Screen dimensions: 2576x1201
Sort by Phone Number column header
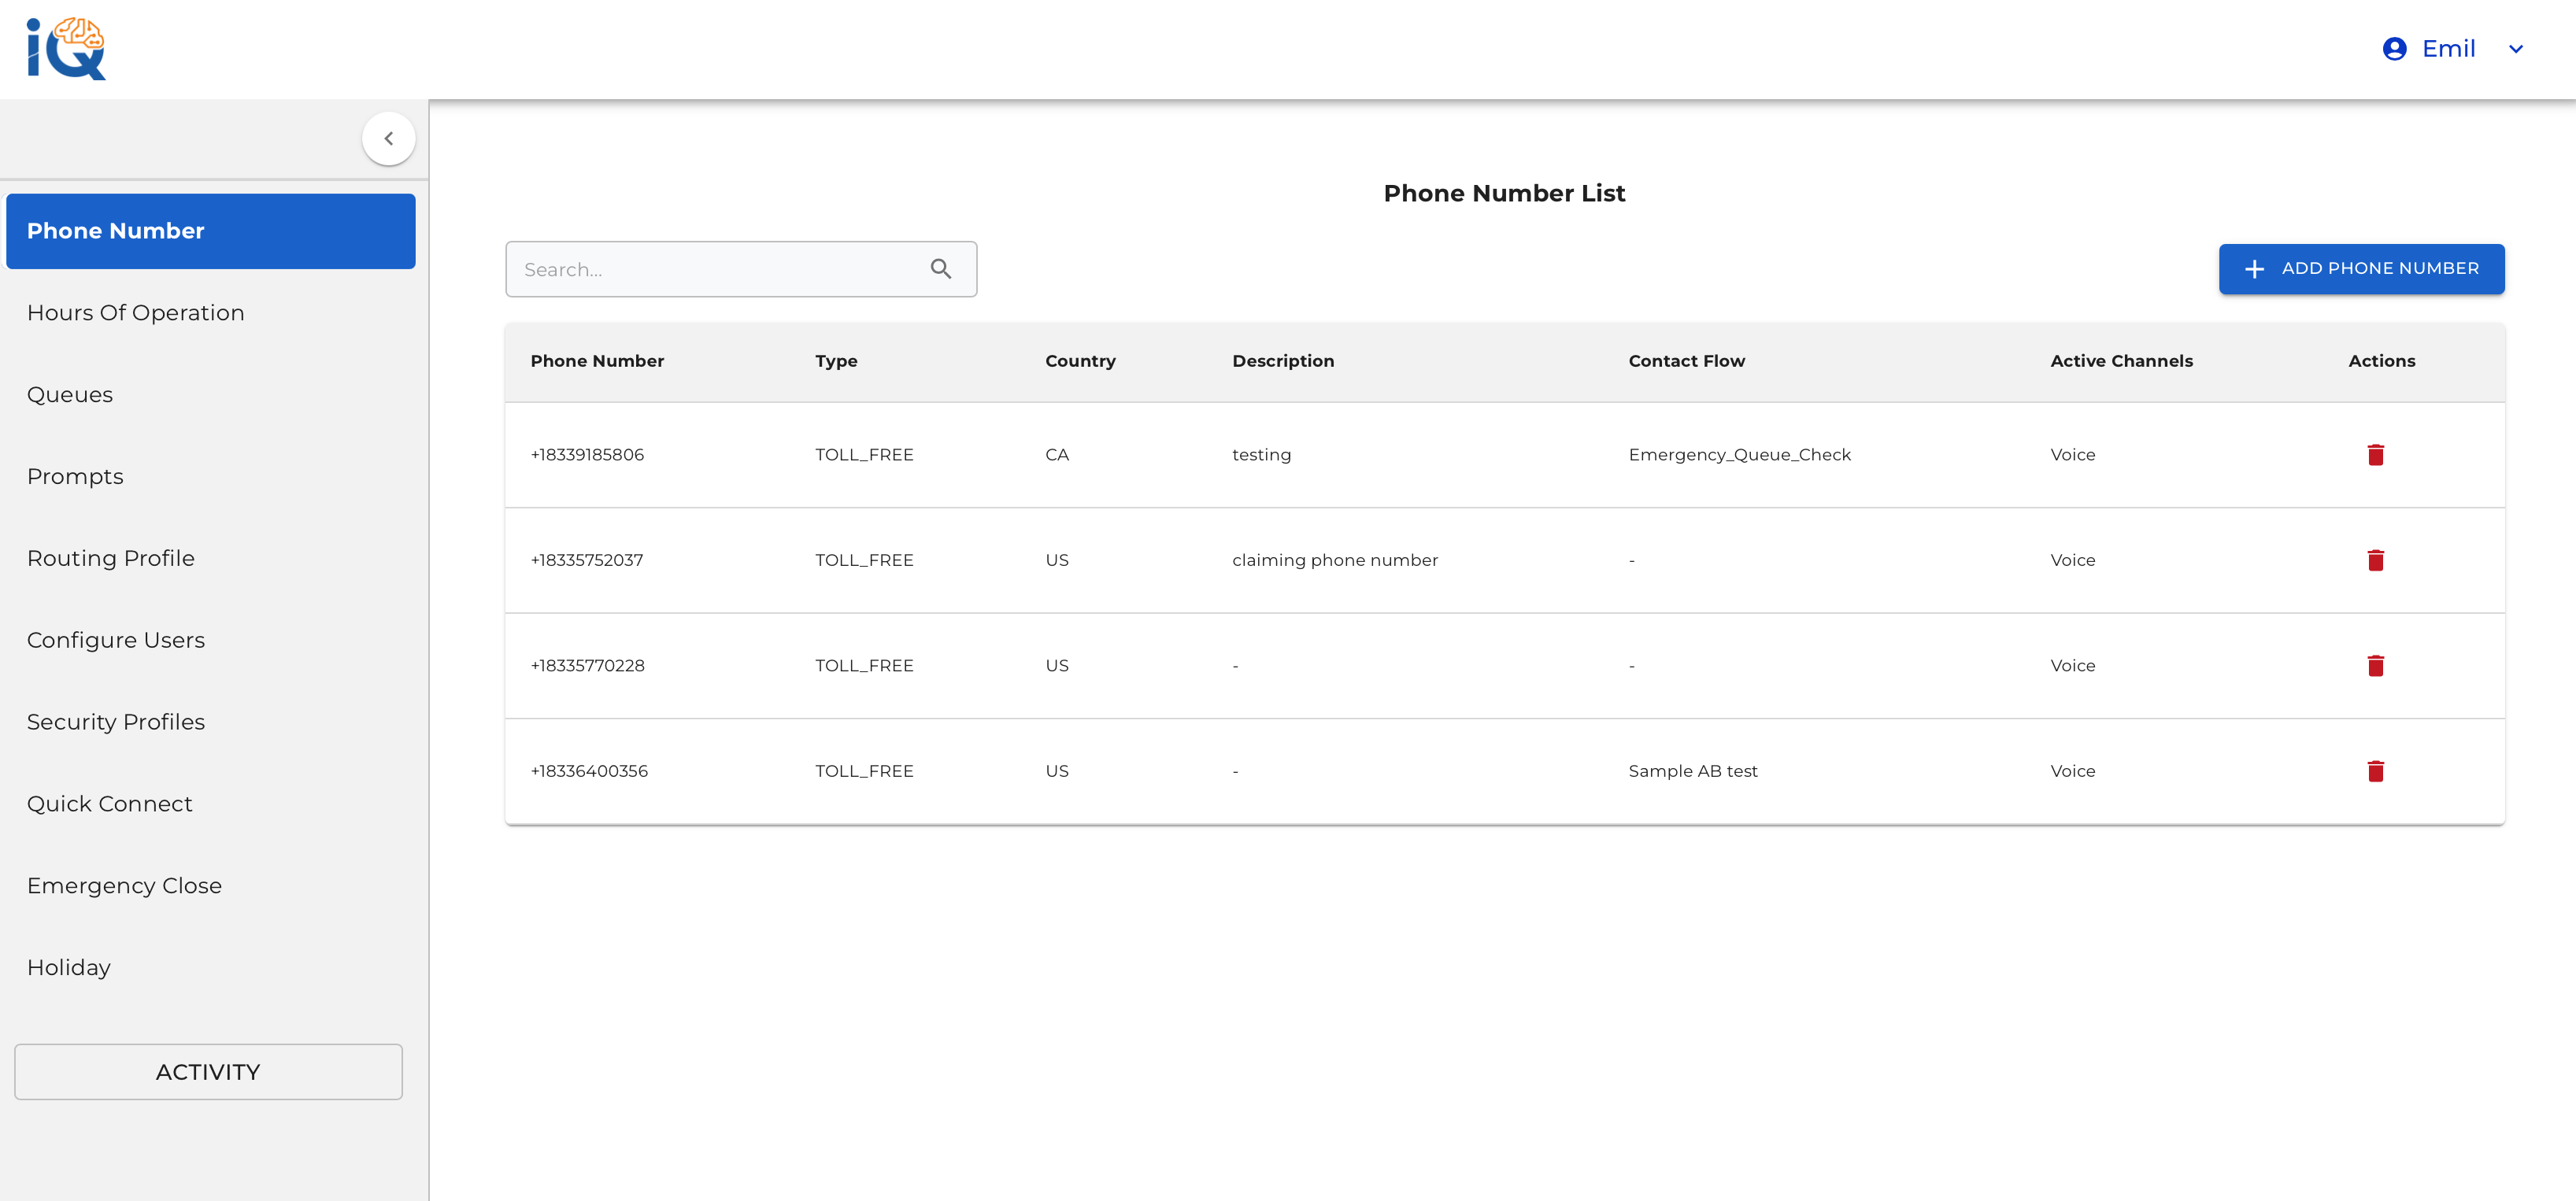(x=597, y=361)
